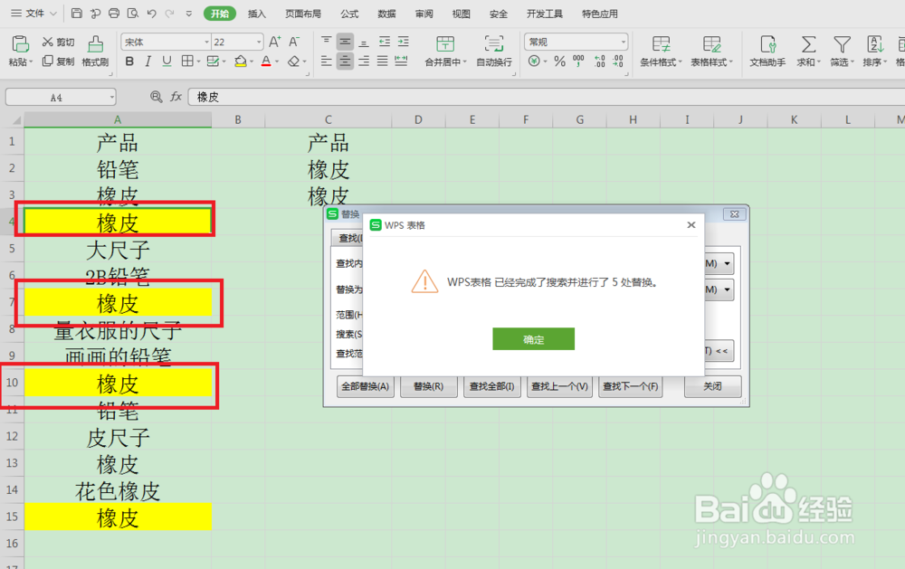Increase font size with A+ icon
The height and width of the screenshot is (569, 905).
275,42
